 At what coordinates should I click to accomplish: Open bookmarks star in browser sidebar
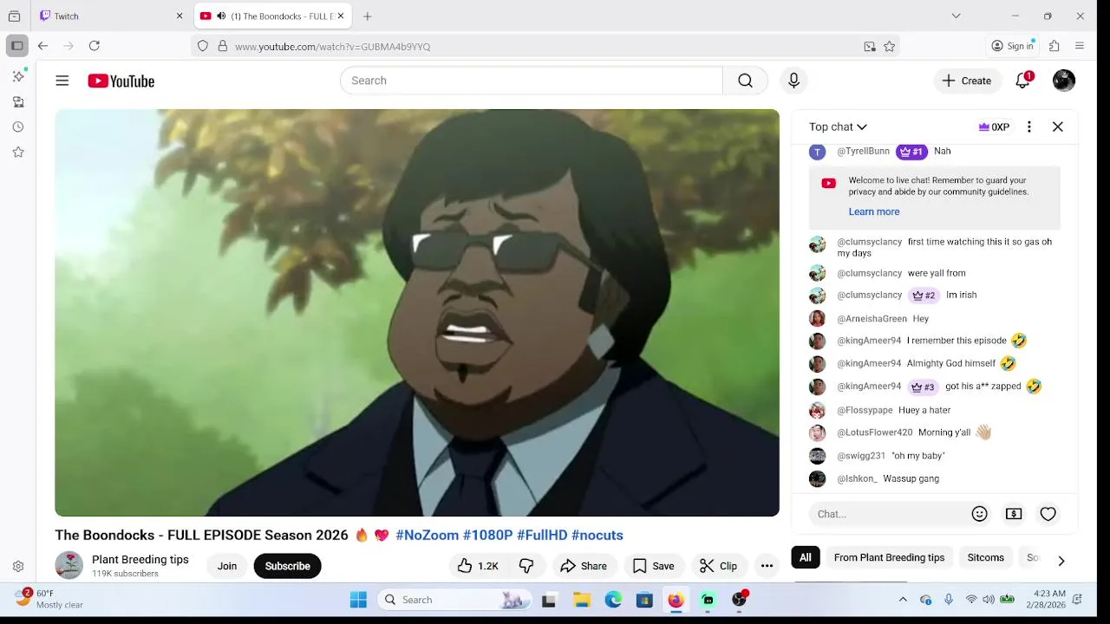(18, 152)
